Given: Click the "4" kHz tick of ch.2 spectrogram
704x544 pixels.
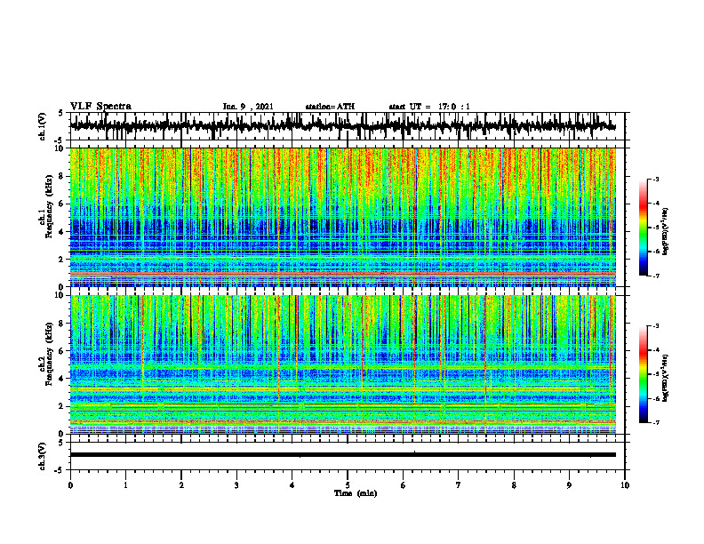Looking at the screenshot, I should click(x=61, y=379).
